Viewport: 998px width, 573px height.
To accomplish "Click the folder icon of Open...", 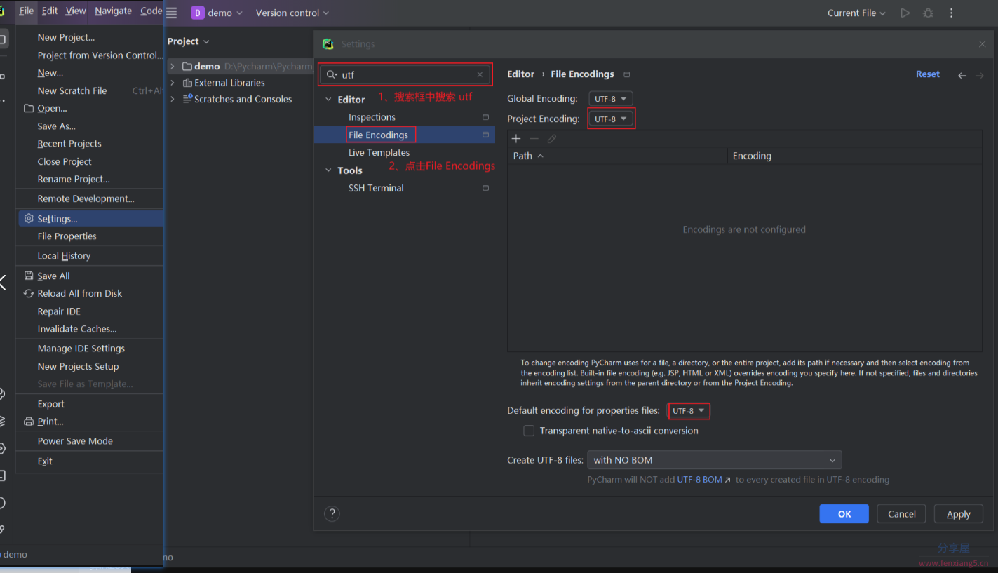I will point(29,108).
